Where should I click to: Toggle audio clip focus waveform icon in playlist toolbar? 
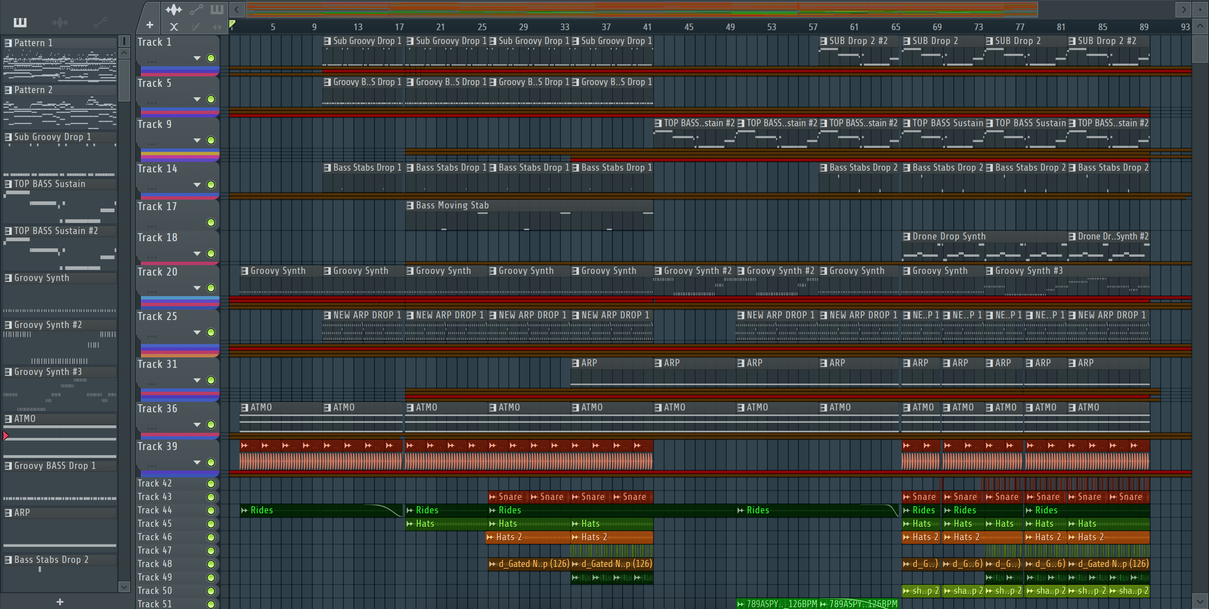(x=174, y=9)
